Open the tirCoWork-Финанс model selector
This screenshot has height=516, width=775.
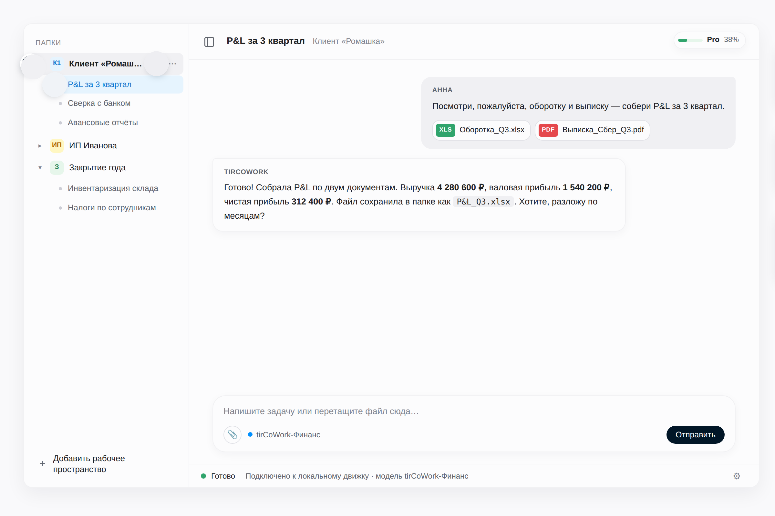click(x=284, y=434)
